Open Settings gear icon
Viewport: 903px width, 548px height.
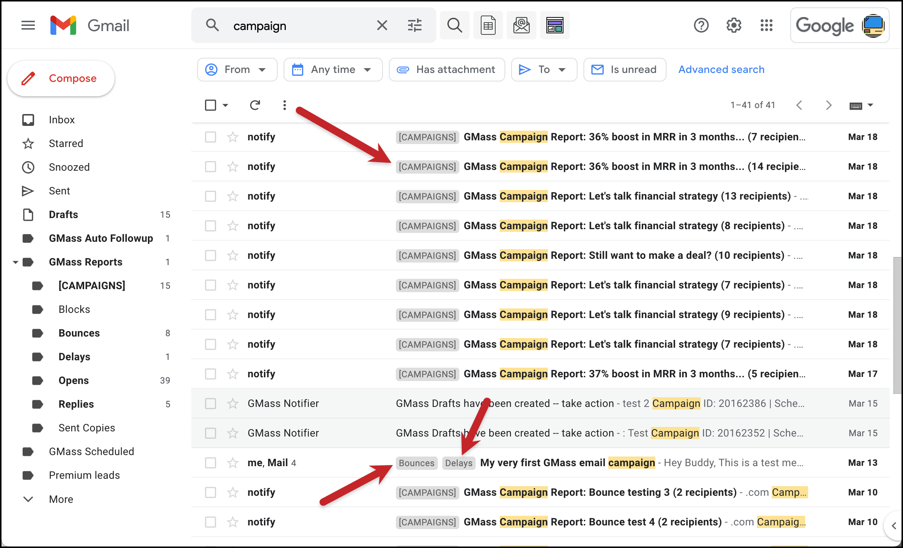(734, 26)
